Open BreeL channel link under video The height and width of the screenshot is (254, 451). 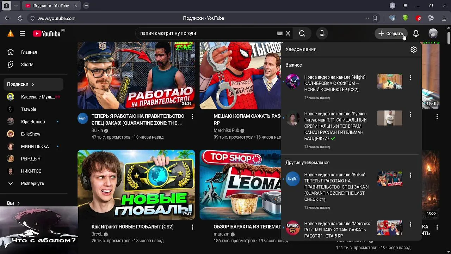tap(97, 234)
